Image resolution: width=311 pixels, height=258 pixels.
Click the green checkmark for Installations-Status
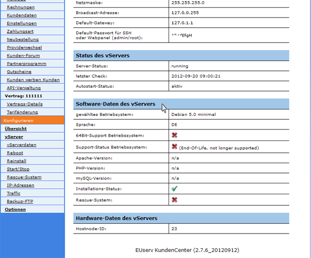(175, 188)
